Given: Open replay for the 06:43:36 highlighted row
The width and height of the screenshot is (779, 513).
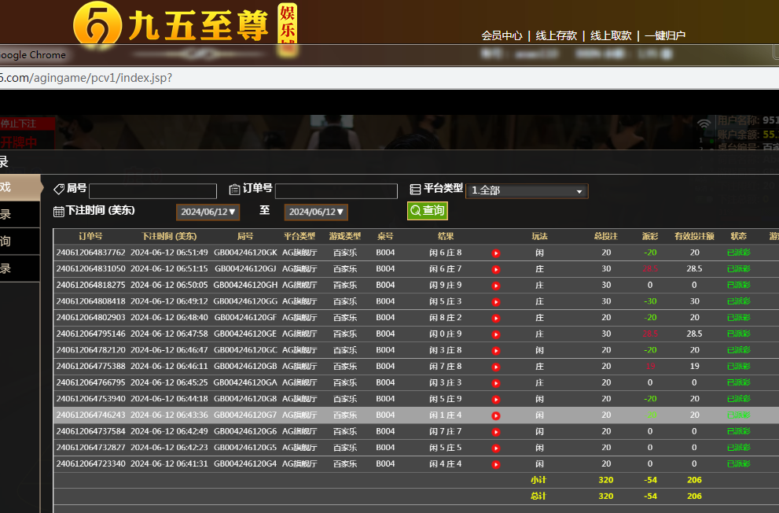Looking at the screenshot, I should (496, 415).
